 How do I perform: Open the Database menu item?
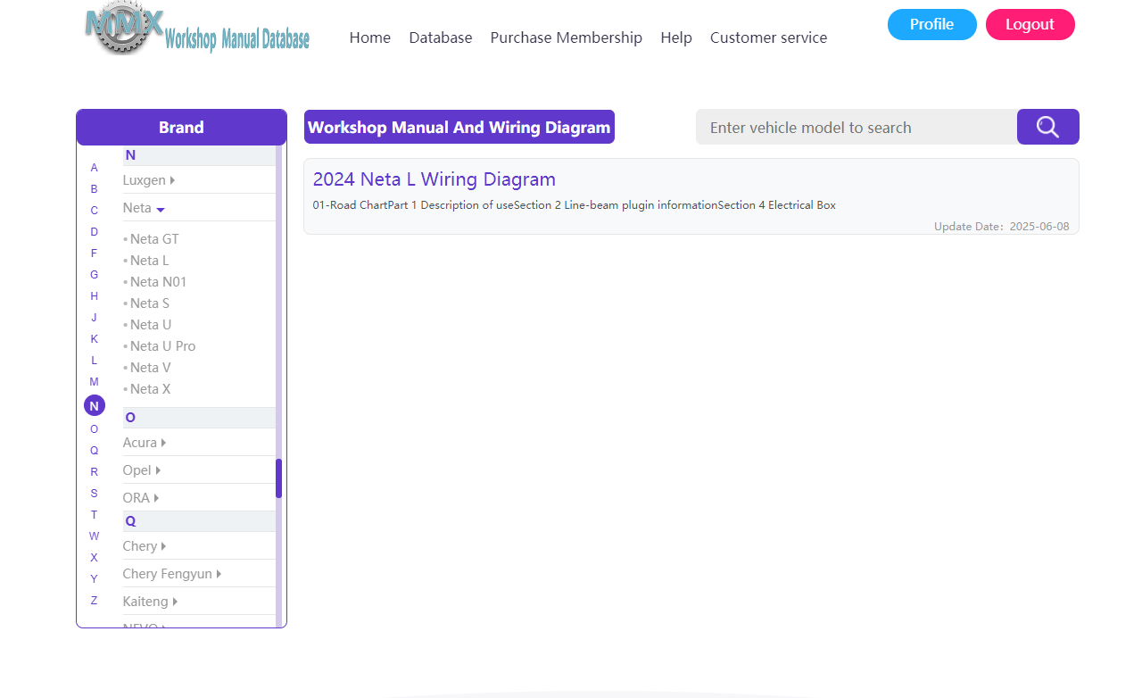441,37
